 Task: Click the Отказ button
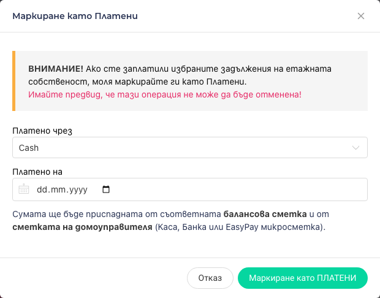coord(210,278)
